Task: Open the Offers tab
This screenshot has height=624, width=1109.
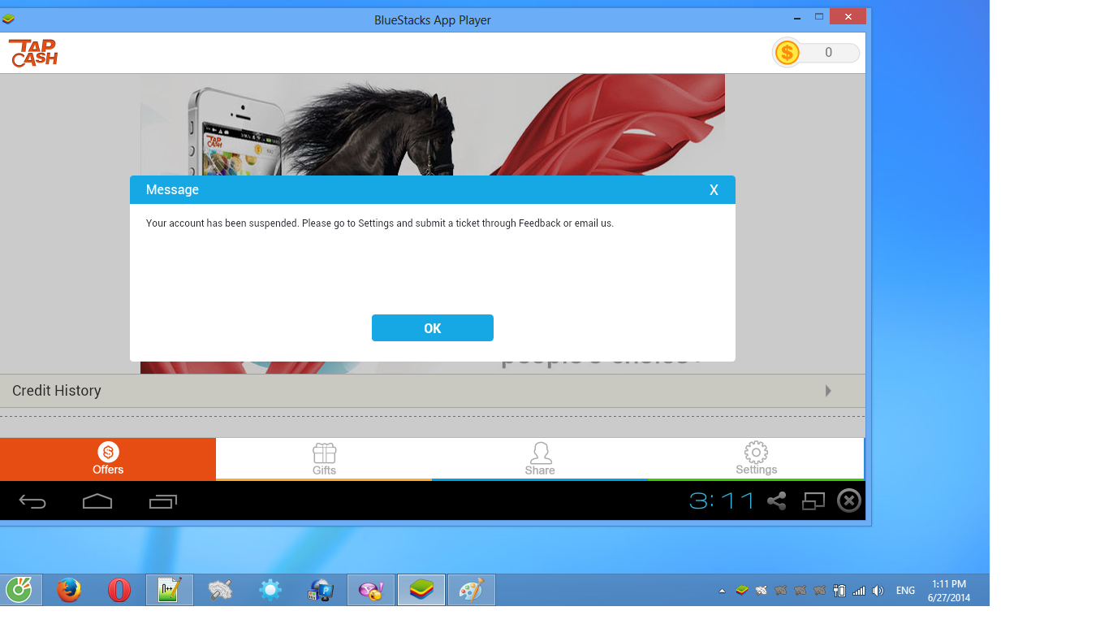Action: (108, 459)
